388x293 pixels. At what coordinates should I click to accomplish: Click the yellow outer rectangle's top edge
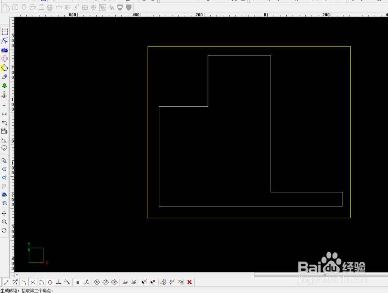pyautogui.click(x=249, y=47)
